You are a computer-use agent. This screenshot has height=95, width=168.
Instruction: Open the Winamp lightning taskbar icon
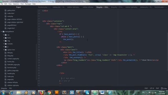(x=26, y=93)
